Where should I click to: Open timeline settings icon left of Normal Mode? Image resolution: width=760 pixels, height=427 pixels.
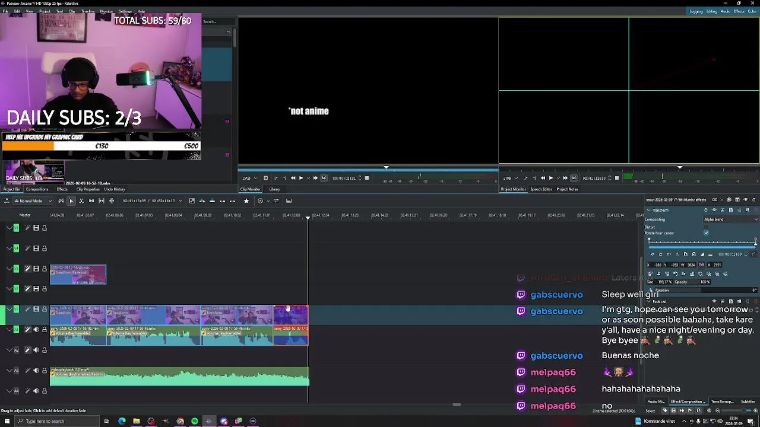[x=7, y=200]
